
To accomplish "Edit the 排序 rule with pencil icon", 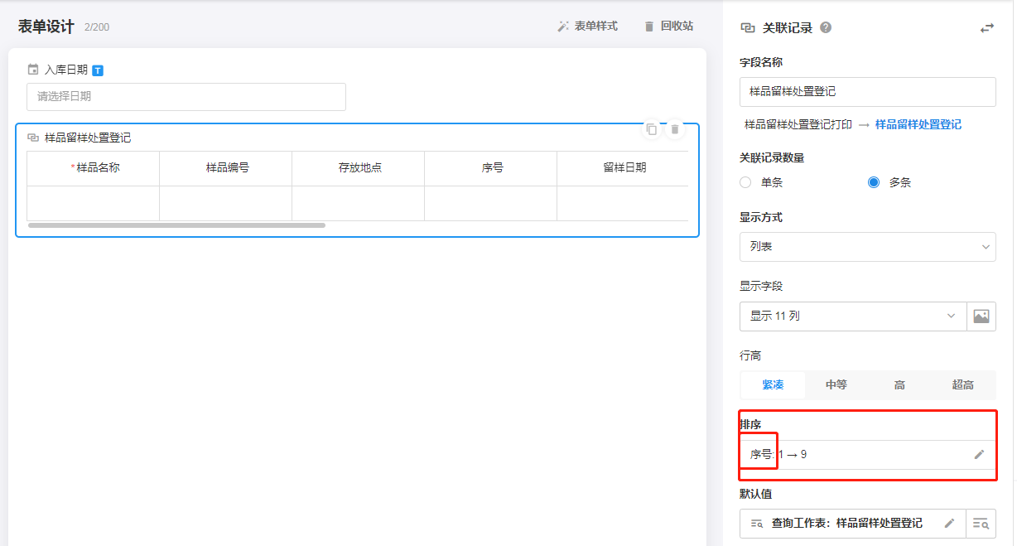I will (979, 454).
